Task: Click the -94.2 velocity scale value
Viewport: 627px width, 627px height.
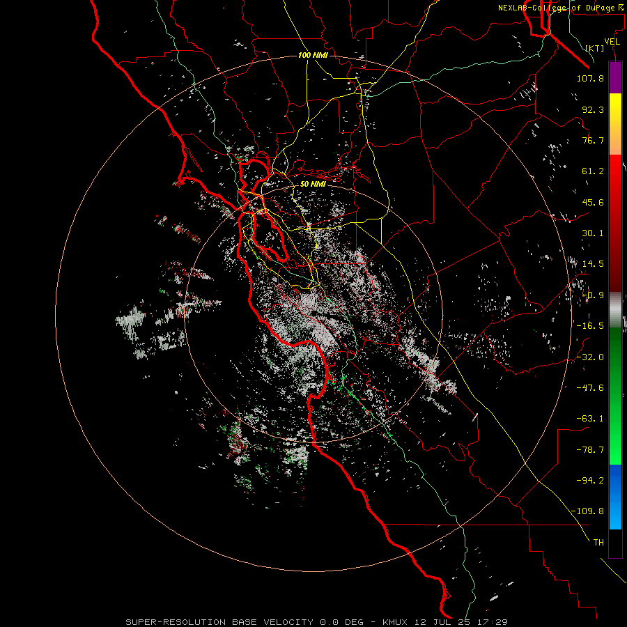Action: (590, 480)
